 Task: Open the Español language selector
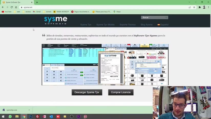pyautogui.click(x=163, y=25)
